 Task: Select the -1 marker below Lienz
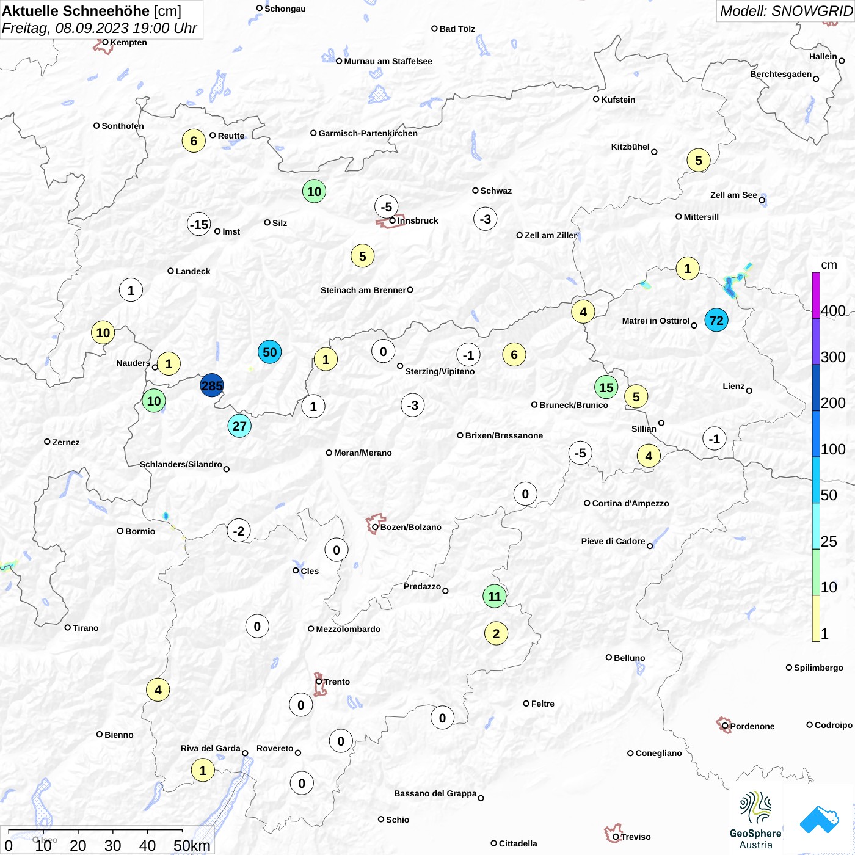pos(714,438)
